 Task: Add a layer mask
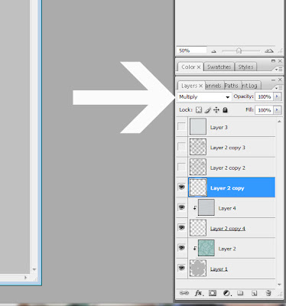pyautogui.click(x=213, y=293)
